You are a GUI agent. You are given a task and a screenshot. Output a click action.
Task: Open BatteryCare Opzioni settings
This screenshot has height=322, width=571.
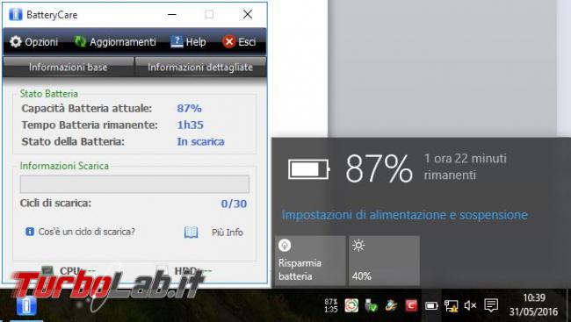pos(33,42)
